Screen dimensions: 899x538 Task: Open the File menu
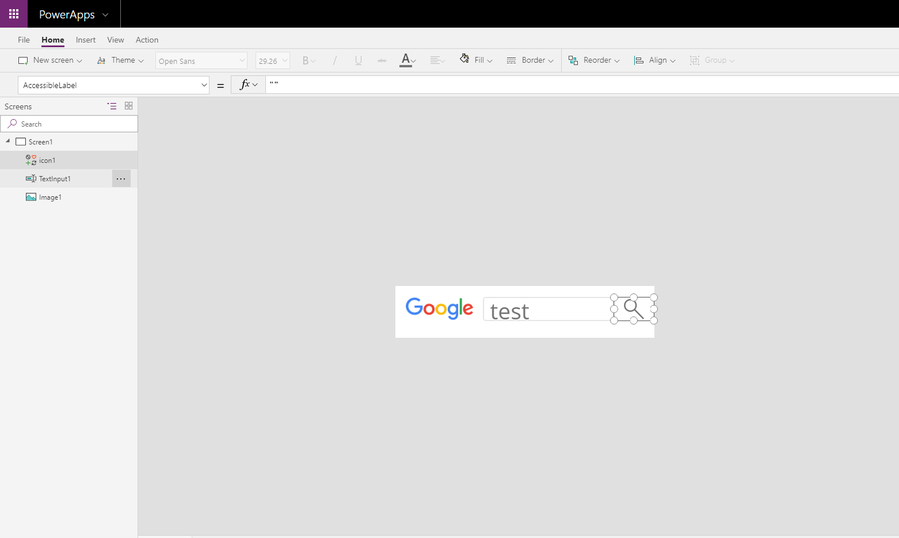pos(24,40)
